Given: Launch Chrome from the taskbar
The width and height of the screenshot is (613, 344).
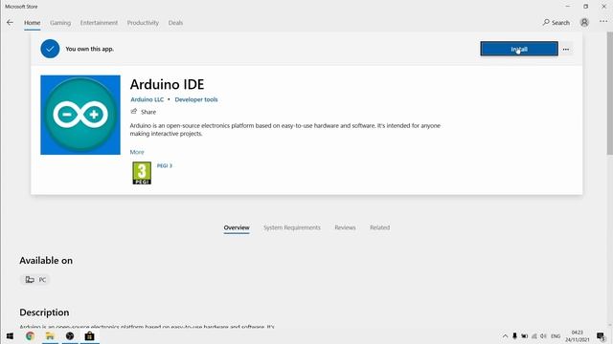Looking at the screenshot, I should pos(30,335).
